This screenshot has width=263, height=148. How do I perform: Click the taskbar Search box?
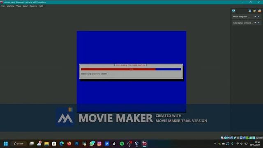(x=19, y=143)
